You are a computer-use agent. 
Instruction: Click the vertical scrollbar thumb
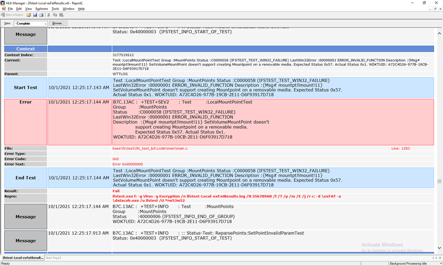point(439,181)
